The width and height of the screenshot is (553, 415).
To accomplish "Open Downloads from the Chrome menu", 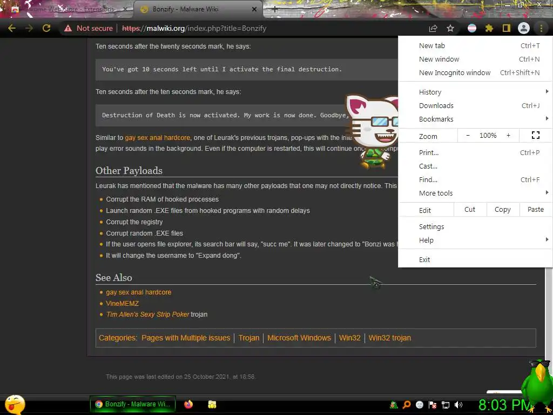I will tap(475, 105).
